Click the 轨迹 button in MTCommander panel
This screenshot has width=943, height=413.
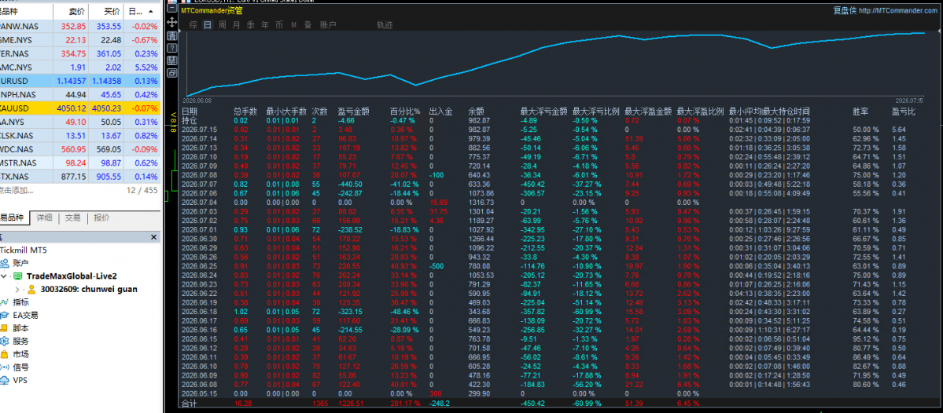(385, 25)
